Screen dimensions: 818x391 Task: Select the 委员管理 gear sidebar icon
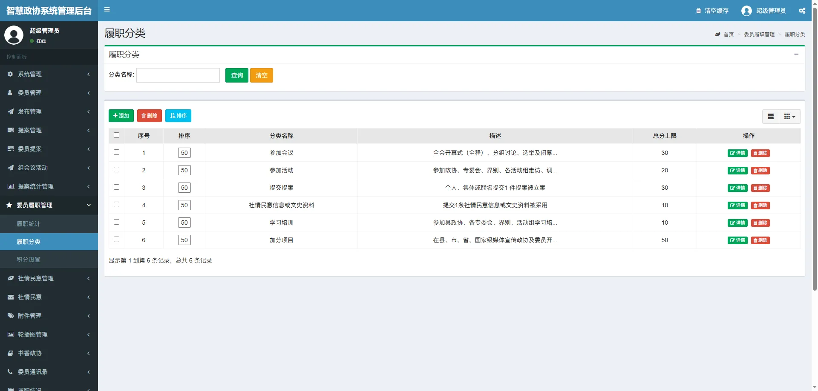[10, 93]
